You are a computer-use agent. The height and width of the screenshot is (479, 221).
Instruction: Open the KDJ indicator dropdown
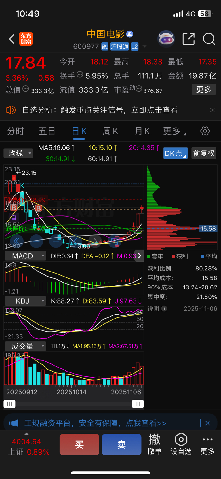point(25,301)
